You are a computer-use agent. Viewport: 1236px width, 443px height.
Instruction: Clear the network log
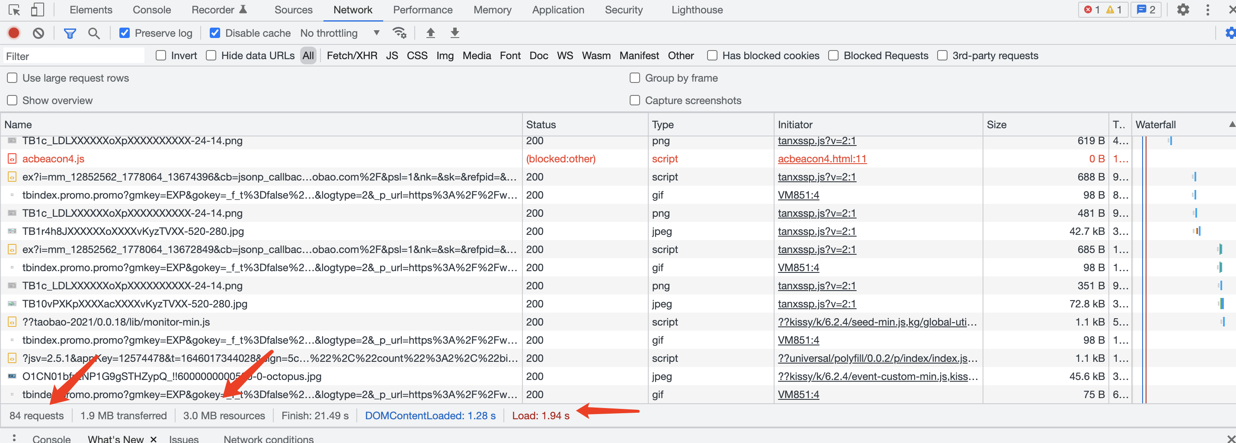(38, 33)
